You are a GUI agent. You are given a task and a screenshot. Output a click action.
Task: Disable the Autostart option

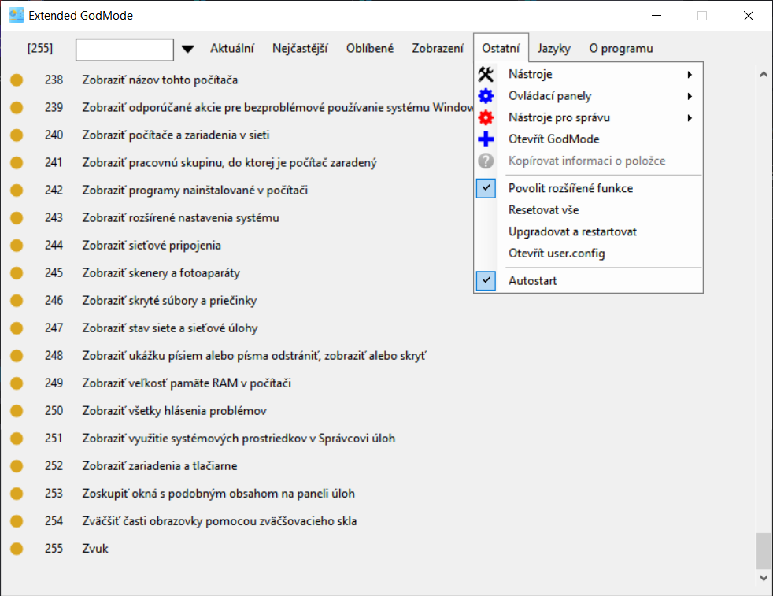pyautogui.click(x=486, y=280)
